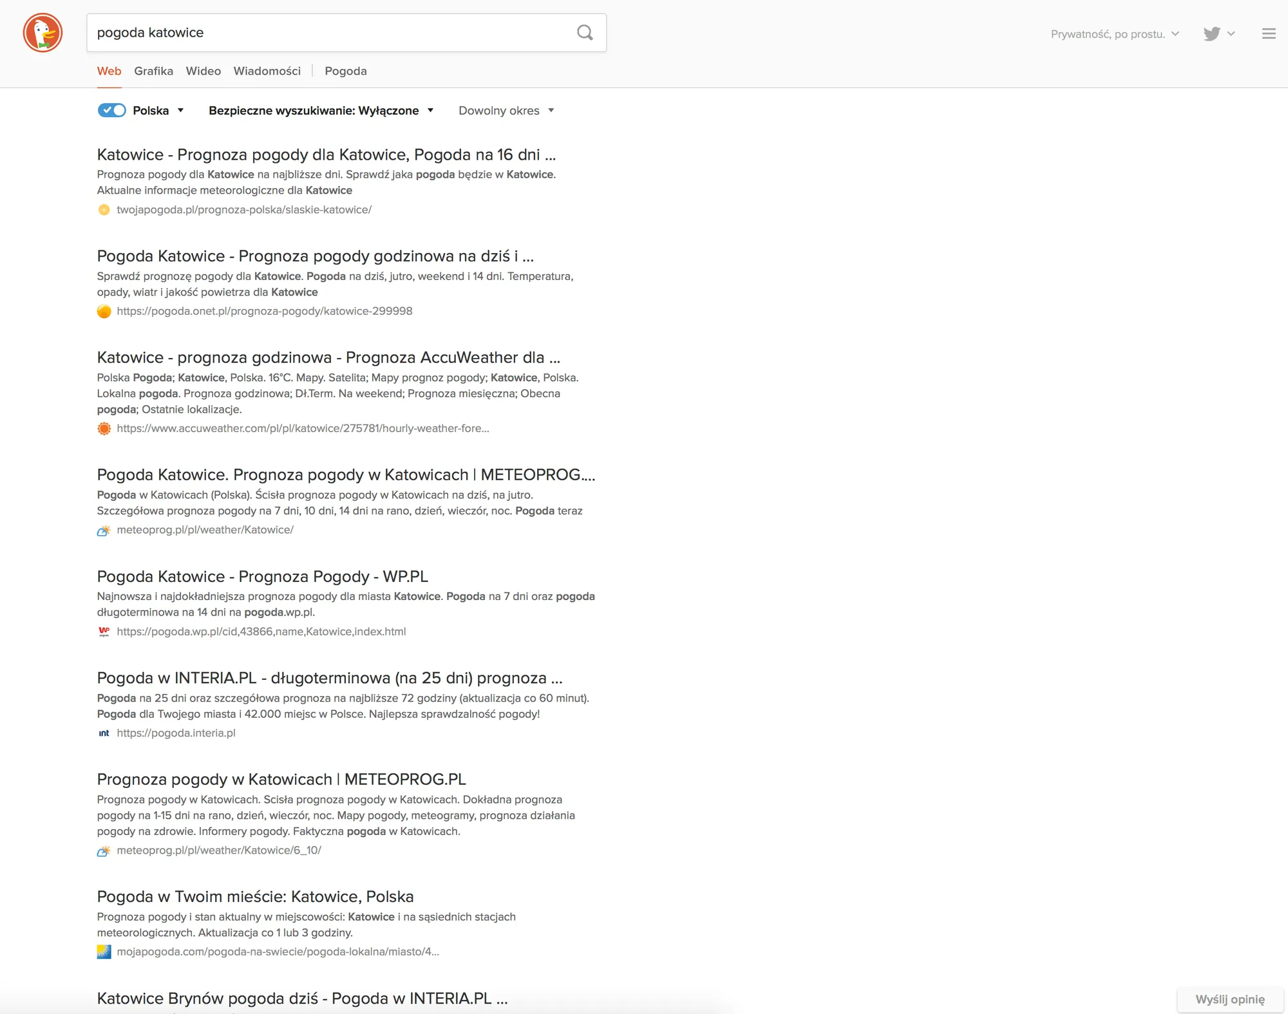The width and height of the screenshot is (1288, 1014).
Task: Switch to the Grafika tab
Action: 153,71
